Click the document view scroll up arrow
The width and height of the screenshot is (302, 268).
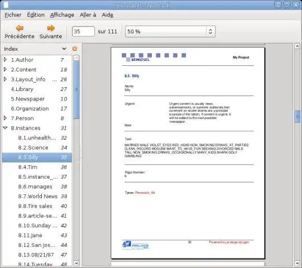[297, 46]
